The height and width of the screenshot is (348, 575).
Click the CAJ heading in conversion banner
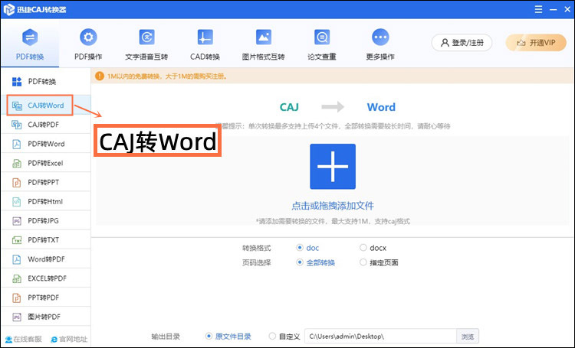pyautogui.click(x=289, y=107)
